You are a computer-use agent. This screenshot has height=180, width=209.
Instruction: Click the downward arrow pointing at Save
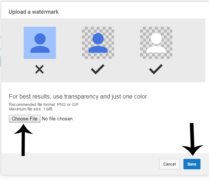tap(192, 139)
